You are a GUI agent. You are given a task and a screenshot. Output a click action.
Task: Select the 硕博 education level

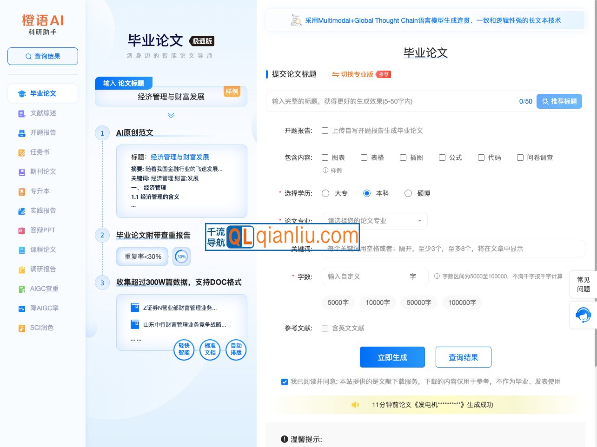pos(408,193)
